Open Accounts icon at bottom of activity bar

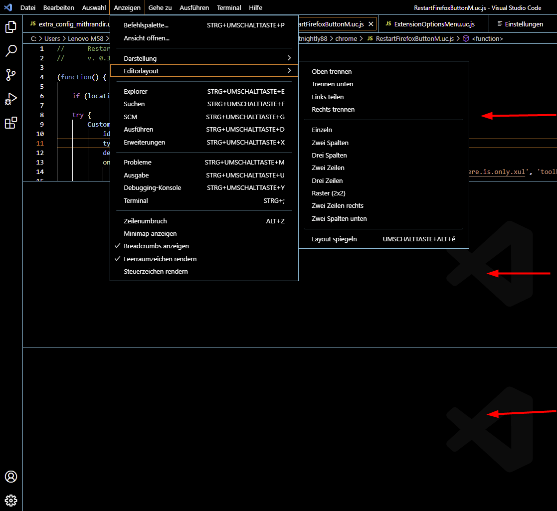click(x=11, y=477)
